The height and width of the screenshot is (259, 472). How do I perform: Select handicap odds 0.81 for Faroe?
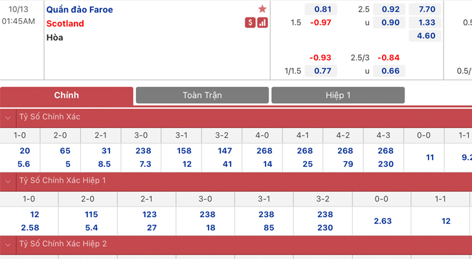pos(321,9)
